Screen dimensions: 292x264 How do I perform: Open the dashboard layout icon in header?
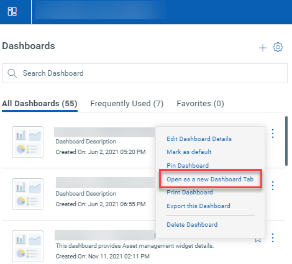12,12
